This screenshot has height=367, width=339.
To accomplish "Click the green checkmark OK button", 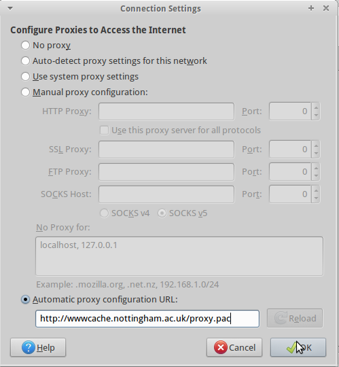I will tap(298, 347).
